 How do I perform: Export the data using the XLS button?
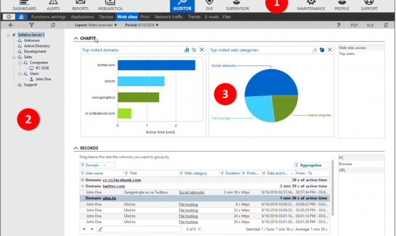tap(370, 26)
